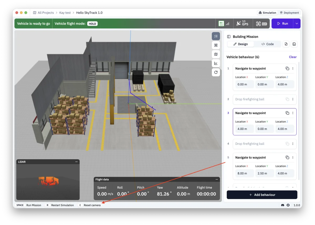This screenshot has height=225, width=315.
Task: Open more options for behaviour 1
Action: click(293, 69)
